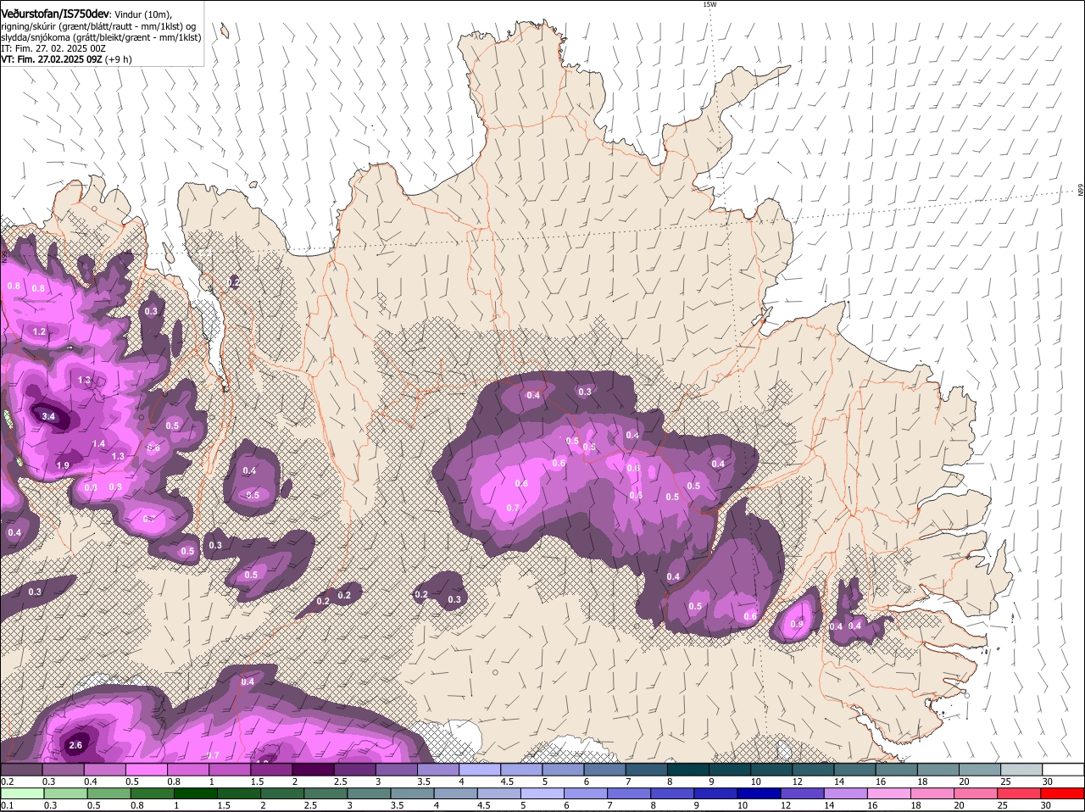Select upper legend swatch between 6 and 7
Image resolution: width=1085 pixels, height=812 pixels.
pyautogui.click(x=607, y=769)
